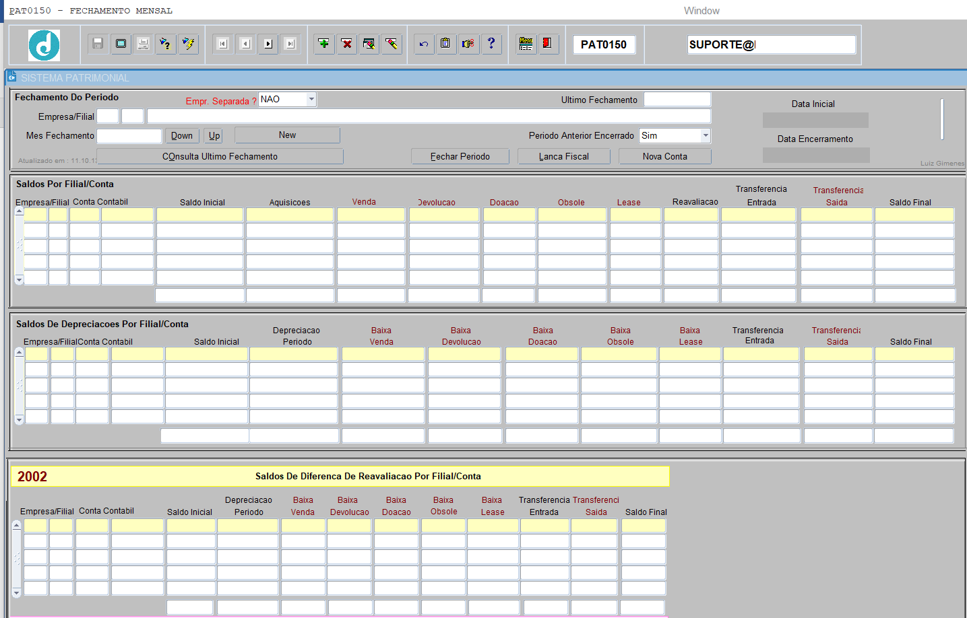Click the 'Luiz Gimenes' text
The image size is (967, 618).
pos(942,163)
